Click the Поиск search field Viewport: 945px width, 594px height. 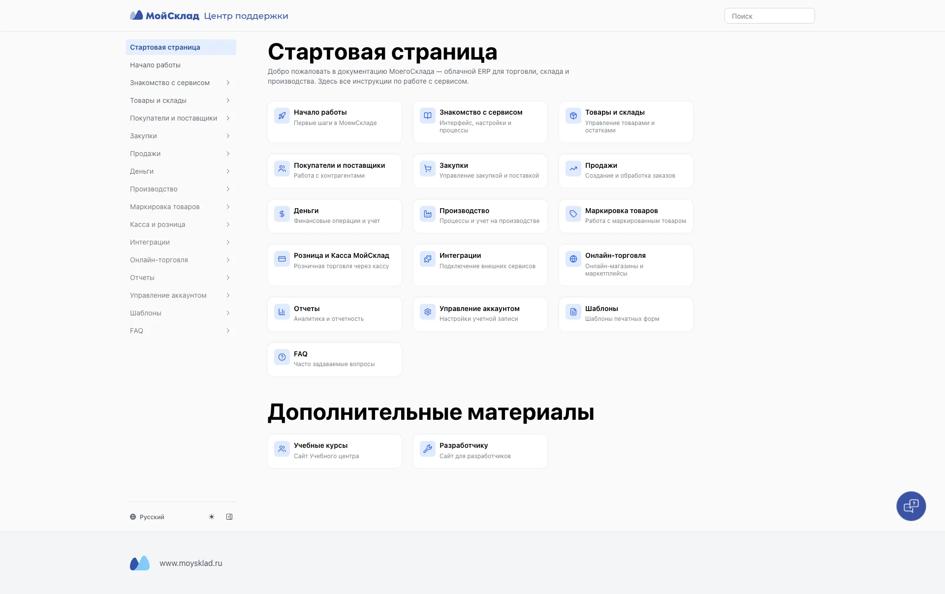pyautogui.click(x=769, y=16)
